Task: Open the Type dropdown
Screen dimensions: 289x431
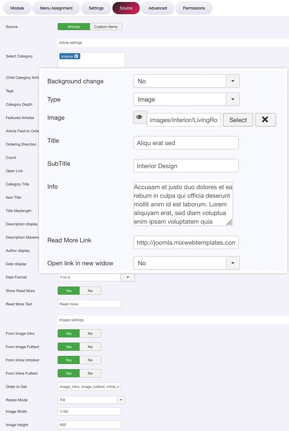Action: click(x=233, y=100)
